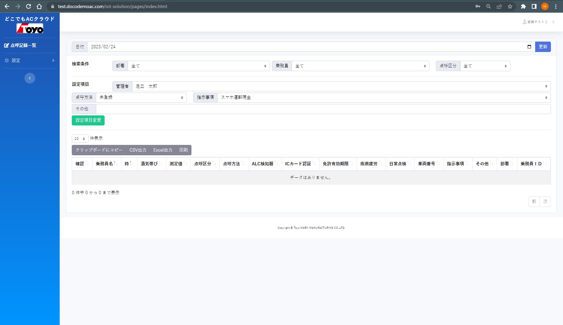The image size is (563, 325).
Task: Click the blue 更新 button
Action: (543, 47)
